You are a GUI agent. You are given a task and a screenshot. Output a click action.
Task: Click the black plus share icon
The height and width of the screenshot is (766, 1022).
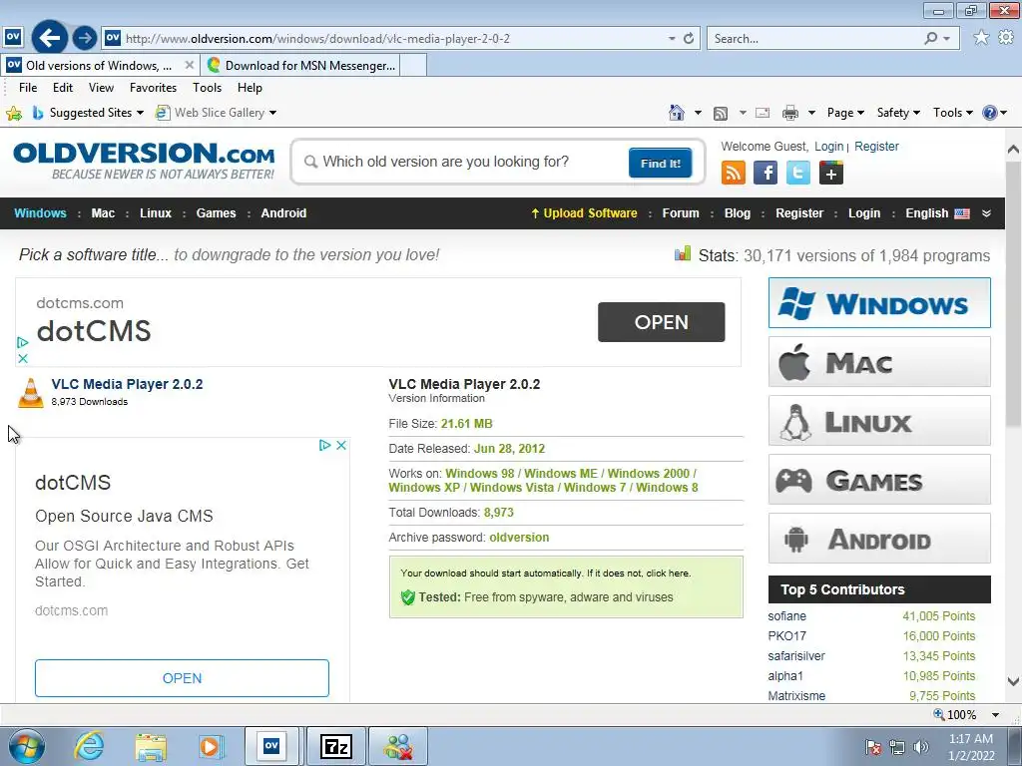pos(831,174)
